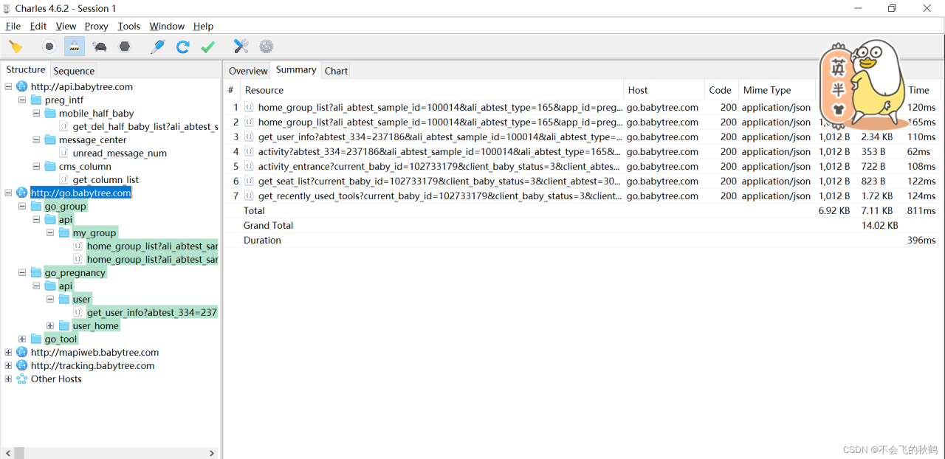Viewport: 945px width, 459px height.
Task: Click the globe icon for api.babytree.com
Action: (x=22, y=86)
